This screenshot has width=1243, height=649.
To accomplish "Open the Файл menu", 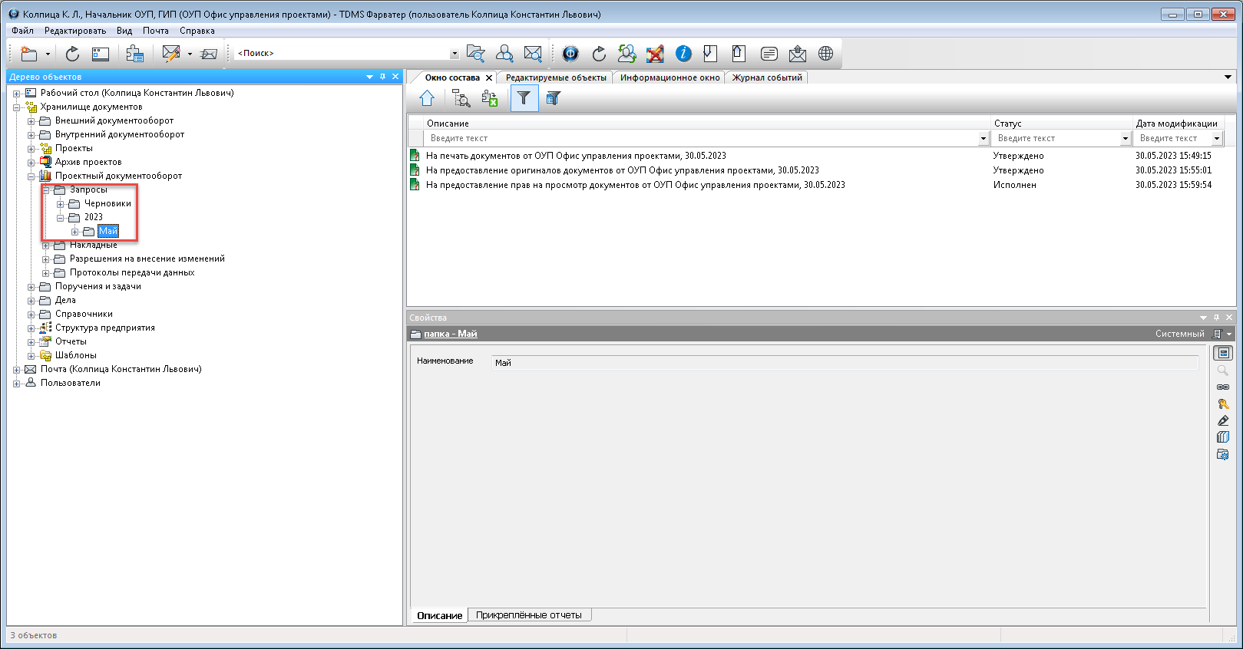I will click(22, 31).
